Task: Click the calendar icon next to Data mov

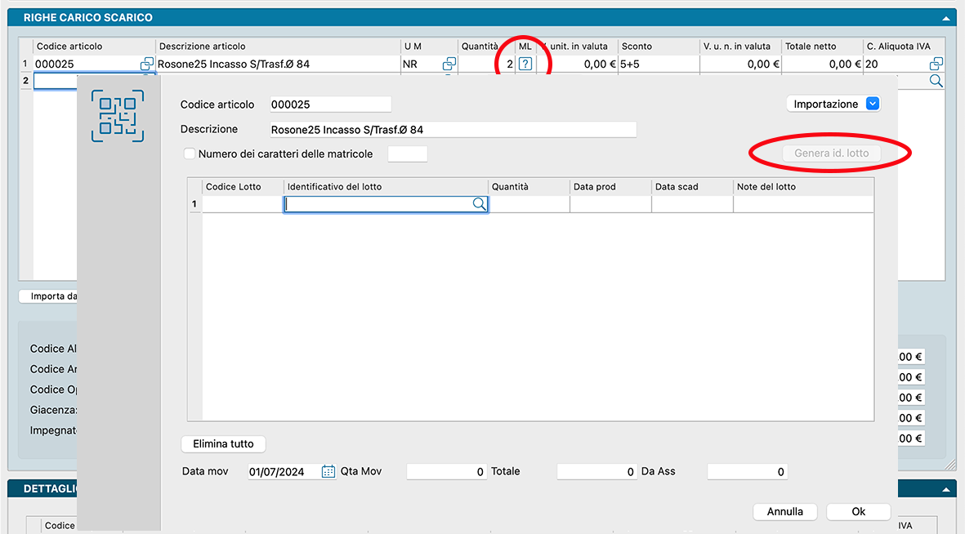Action: click(328, 471)
